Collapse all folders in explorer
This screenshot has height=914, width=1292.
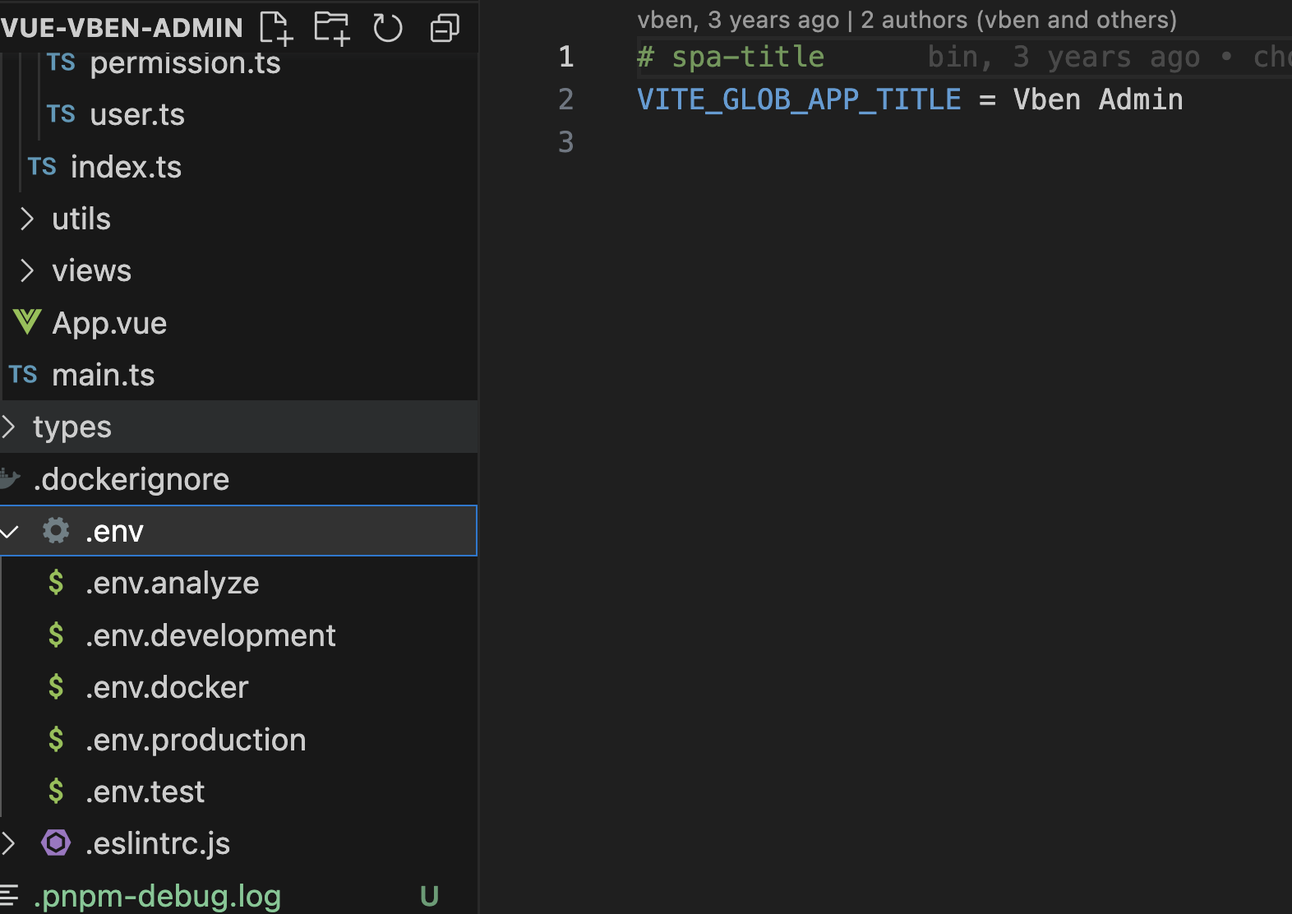tap(445, 28)
